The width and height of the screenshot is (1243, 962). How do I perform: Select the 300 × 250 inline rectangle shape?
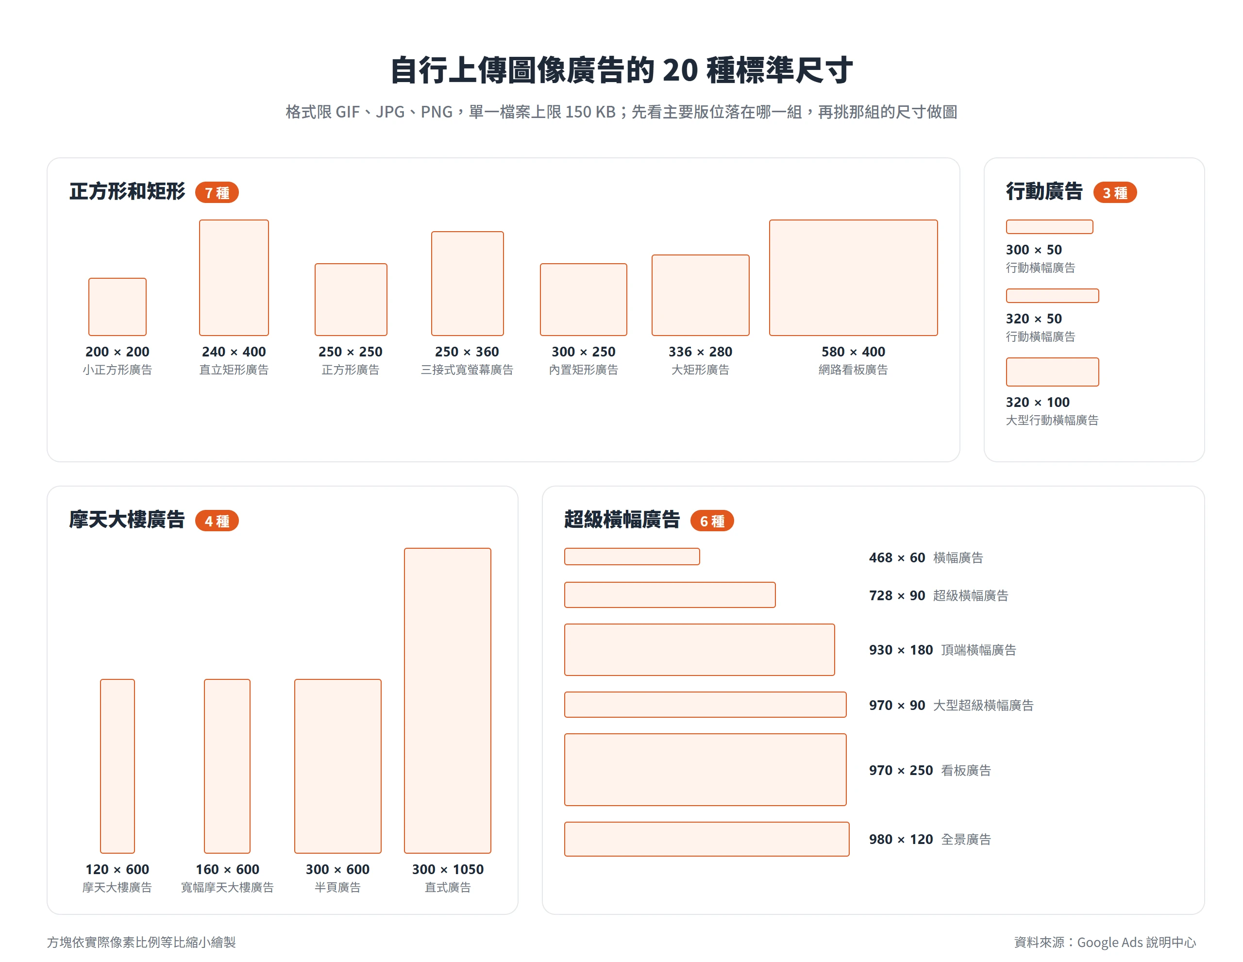pos(583,300)
